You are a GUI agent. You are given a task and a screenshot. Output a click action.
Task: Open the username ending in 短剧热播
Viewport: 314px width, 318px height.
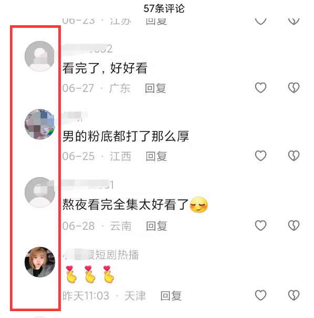[101, 254]
